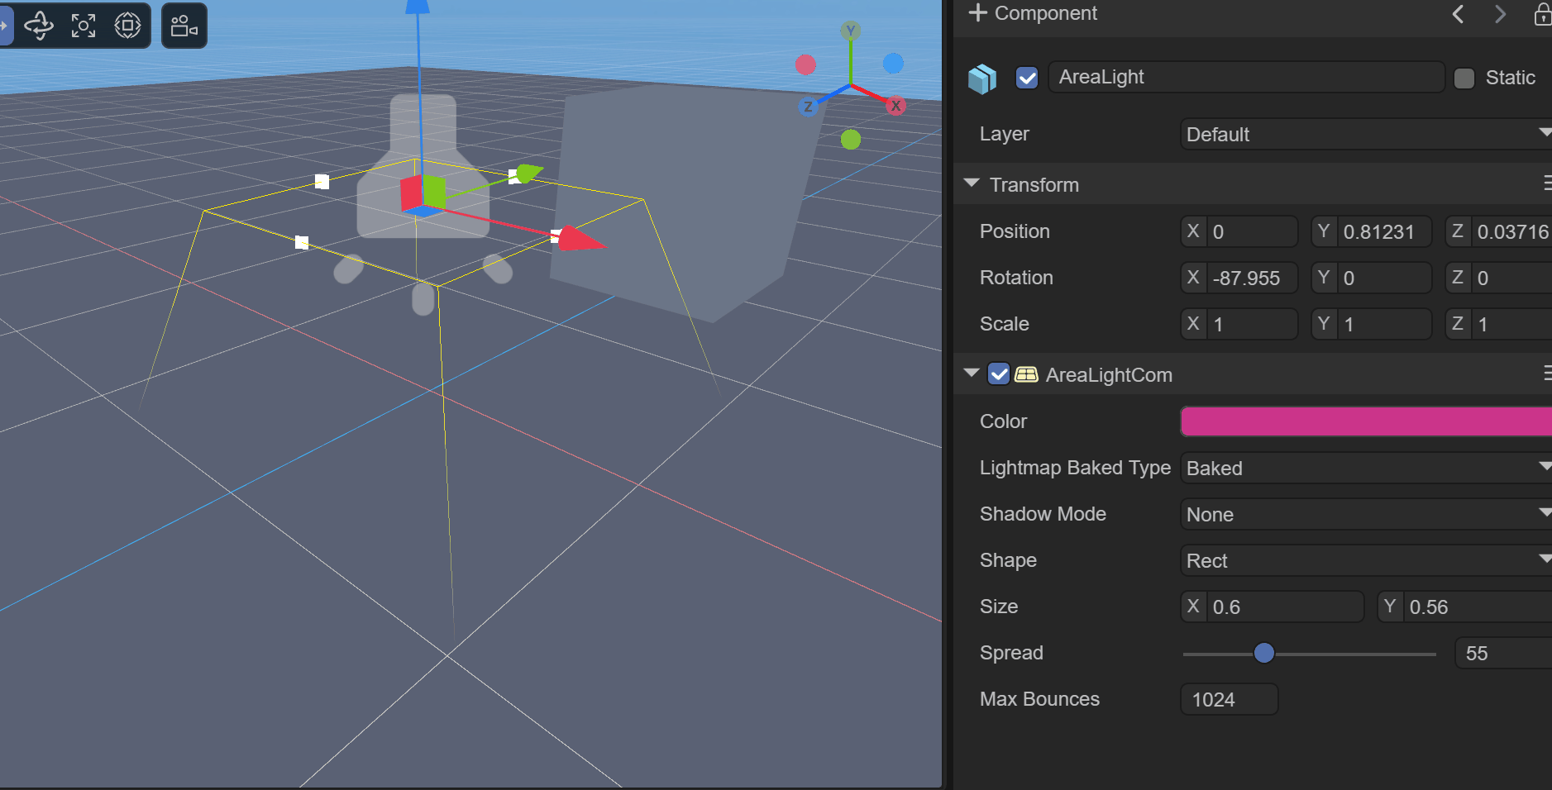Click the X axis on orientation gizmo

(895, 106)
